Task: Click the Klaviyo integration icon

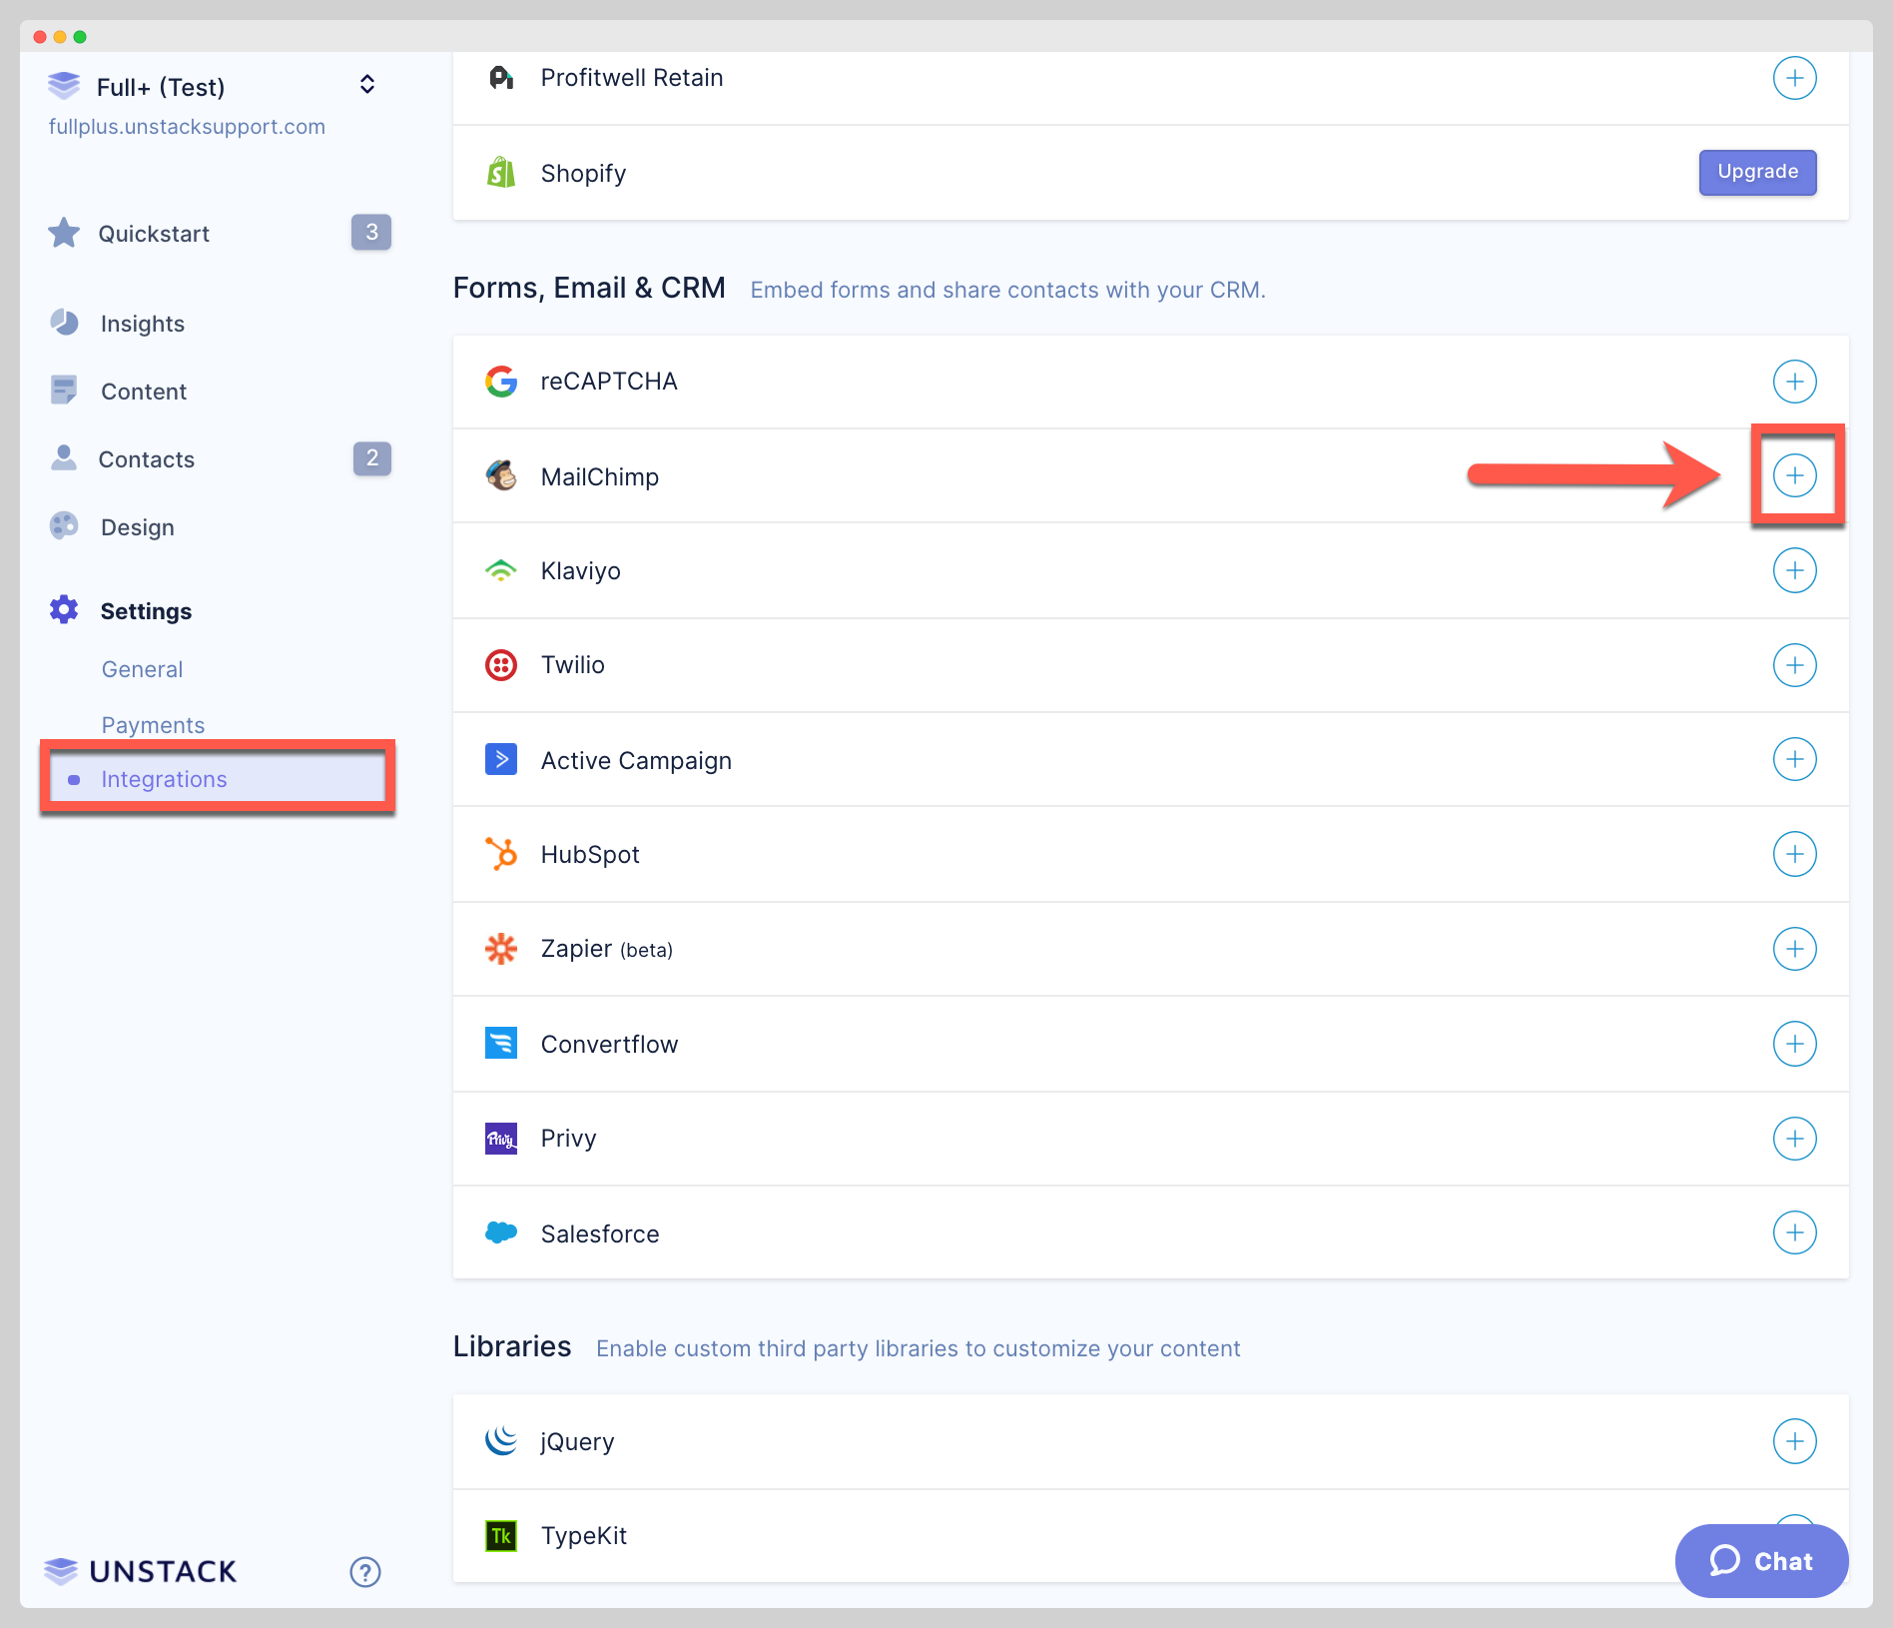Action: coord(500,569)
